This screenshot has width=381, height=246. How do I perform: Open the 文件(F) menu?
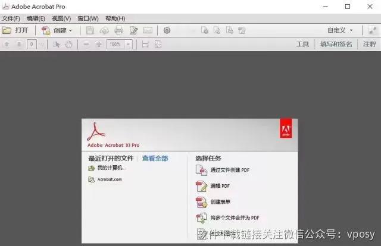coord(11,18)
